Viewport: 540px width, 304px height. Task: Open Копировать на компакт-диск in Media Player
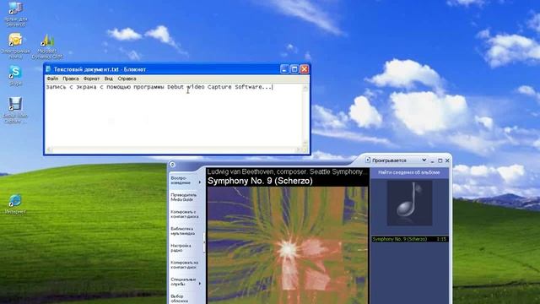(x=186, y=264)
